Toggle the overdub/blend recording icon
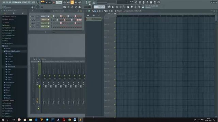Image resolution: width=218 pixels, height=122 pixels. click(x=76, y=2)
